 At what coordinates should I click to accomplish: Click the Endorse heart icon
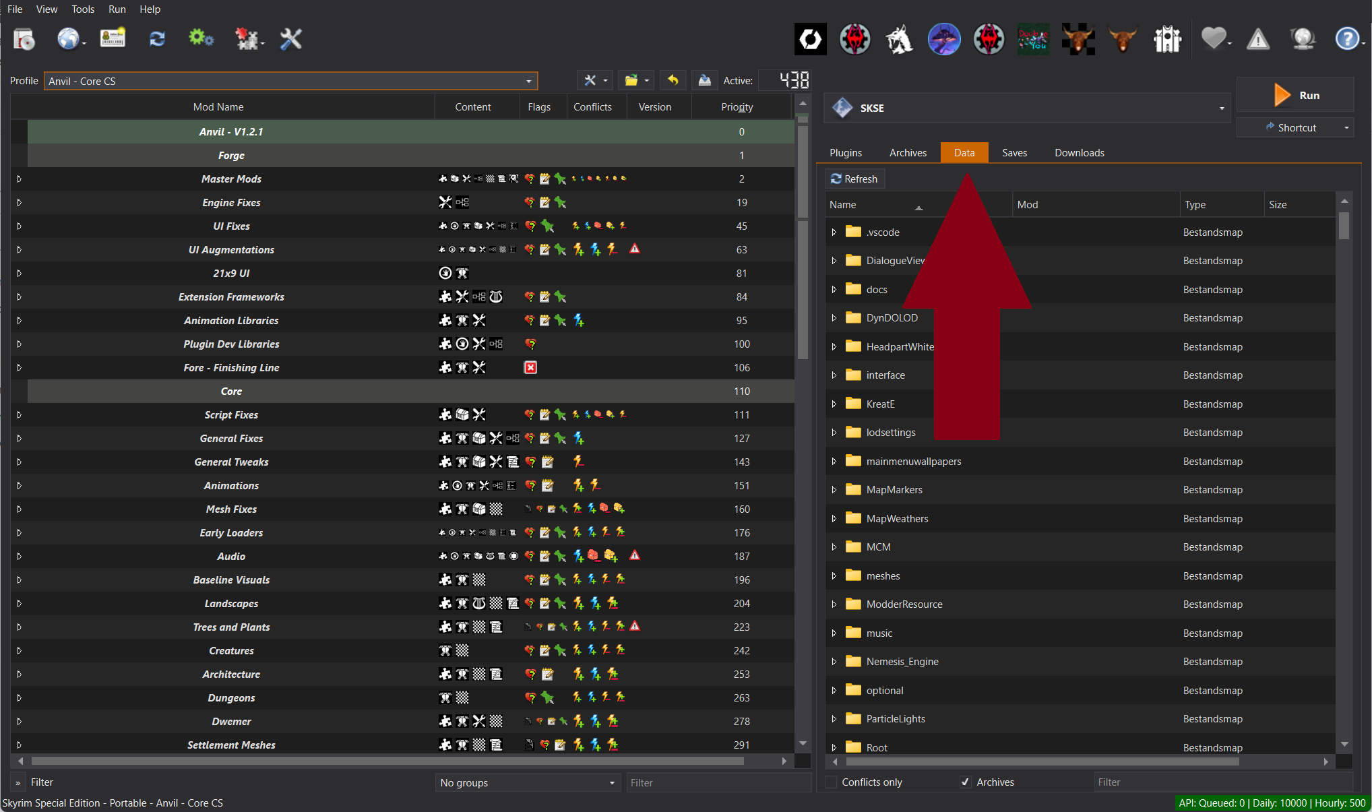tap(1213, 39)
